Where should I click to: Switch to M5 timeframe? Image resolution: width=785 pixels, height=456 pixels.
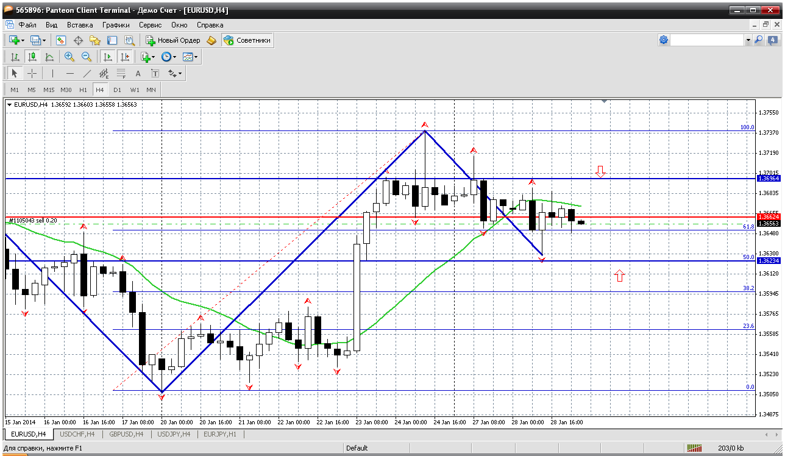coord(32,90)
